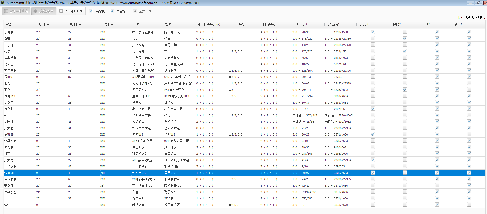Select the highlighted 博比尼U19 row
The image size is (487, 214).
pyautogui.click(x=139, y=173)
